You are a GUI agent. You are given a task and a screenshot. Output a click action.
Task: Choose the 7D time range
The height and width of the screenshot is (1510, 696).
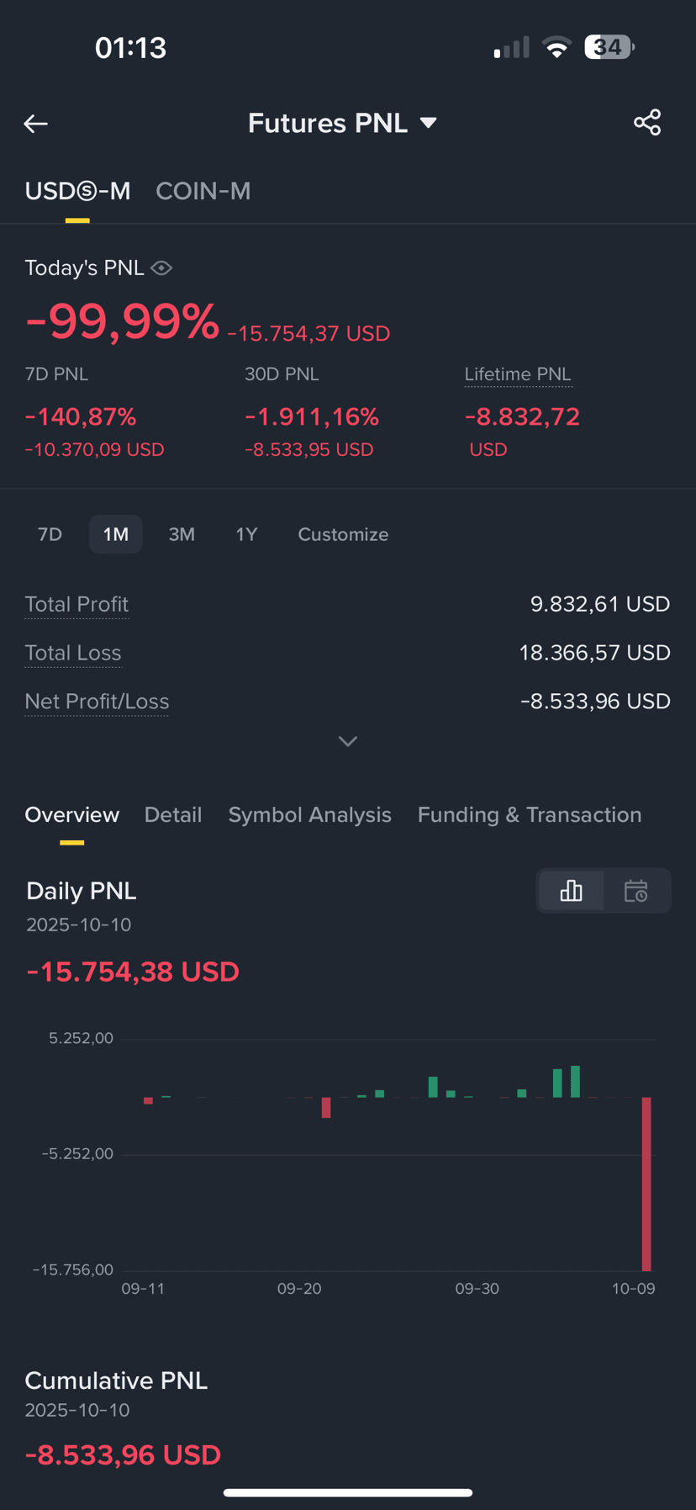pos(50,534)
